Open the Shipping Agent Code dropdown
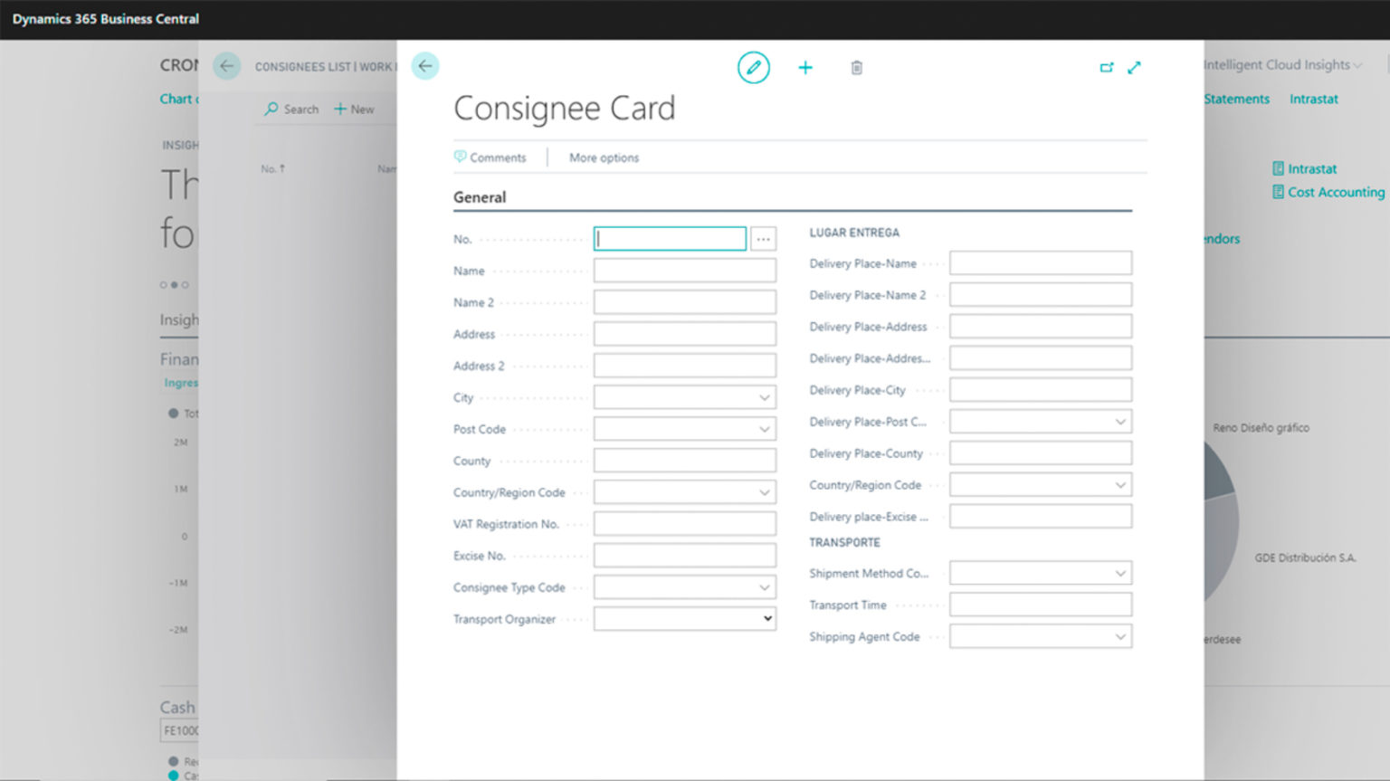 tap(1119, 636)
